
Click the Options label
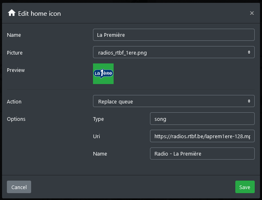pos(16,119)
